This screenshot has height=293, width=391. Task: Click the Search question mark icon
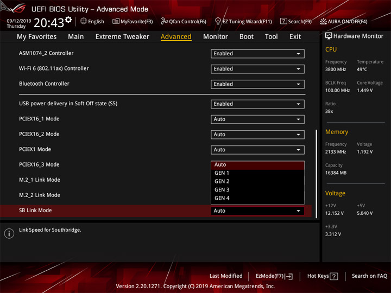click(x=283, y=21)
